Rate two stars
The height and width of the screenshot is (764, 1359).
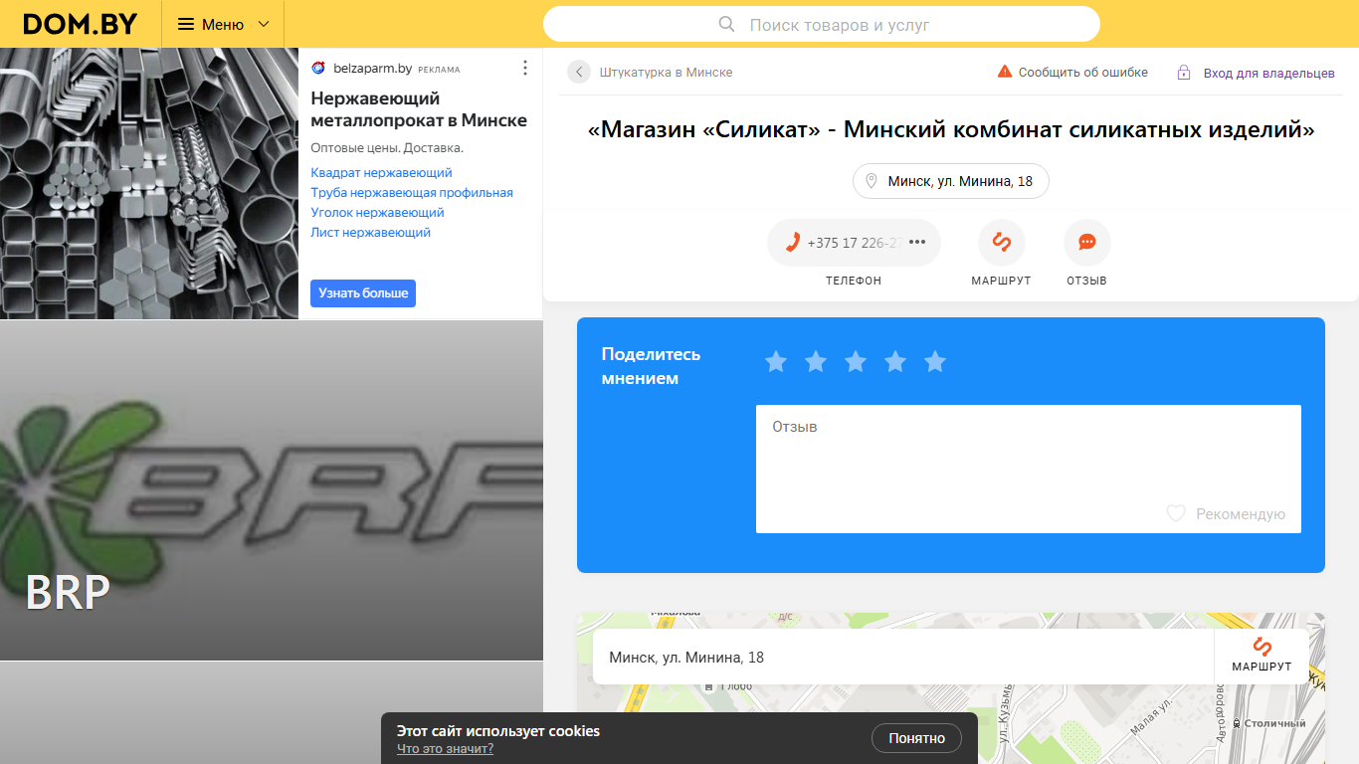(816, 362)
